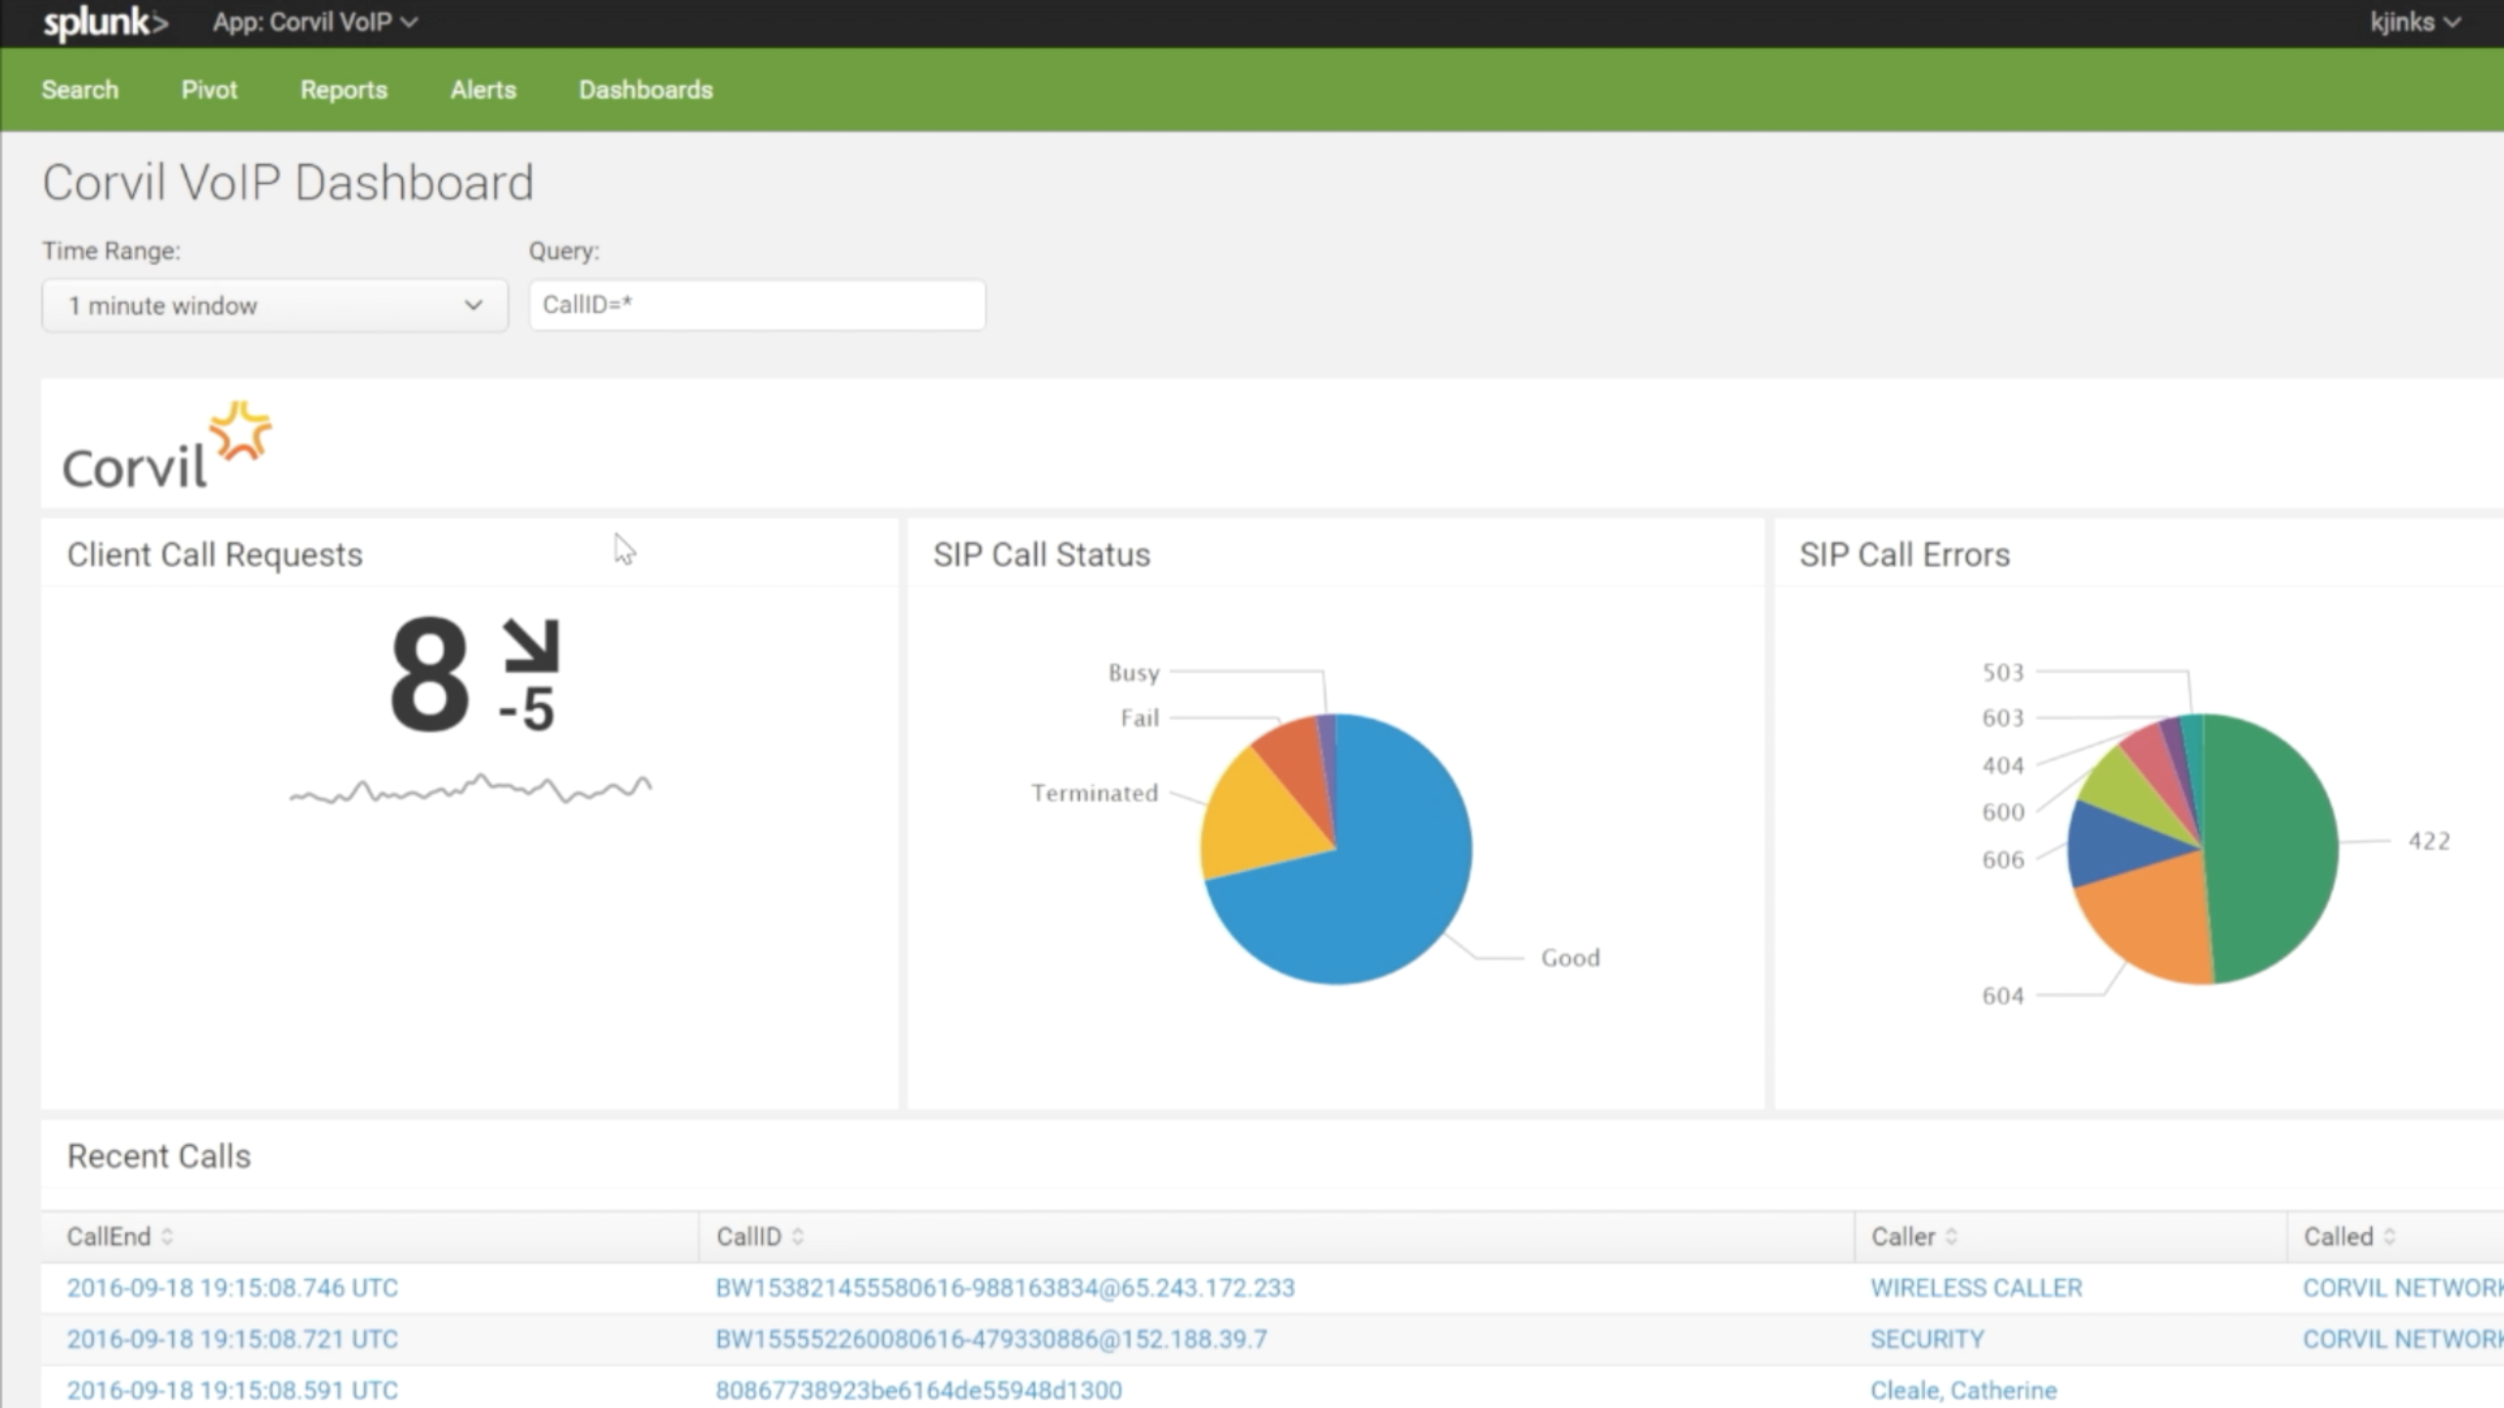Viewport: 2504px width, 1408px height.
Task: Click the CORVIL NETWORK entry in SECURITY row
Action: pyautogui.click(x=2402, y=1339)
